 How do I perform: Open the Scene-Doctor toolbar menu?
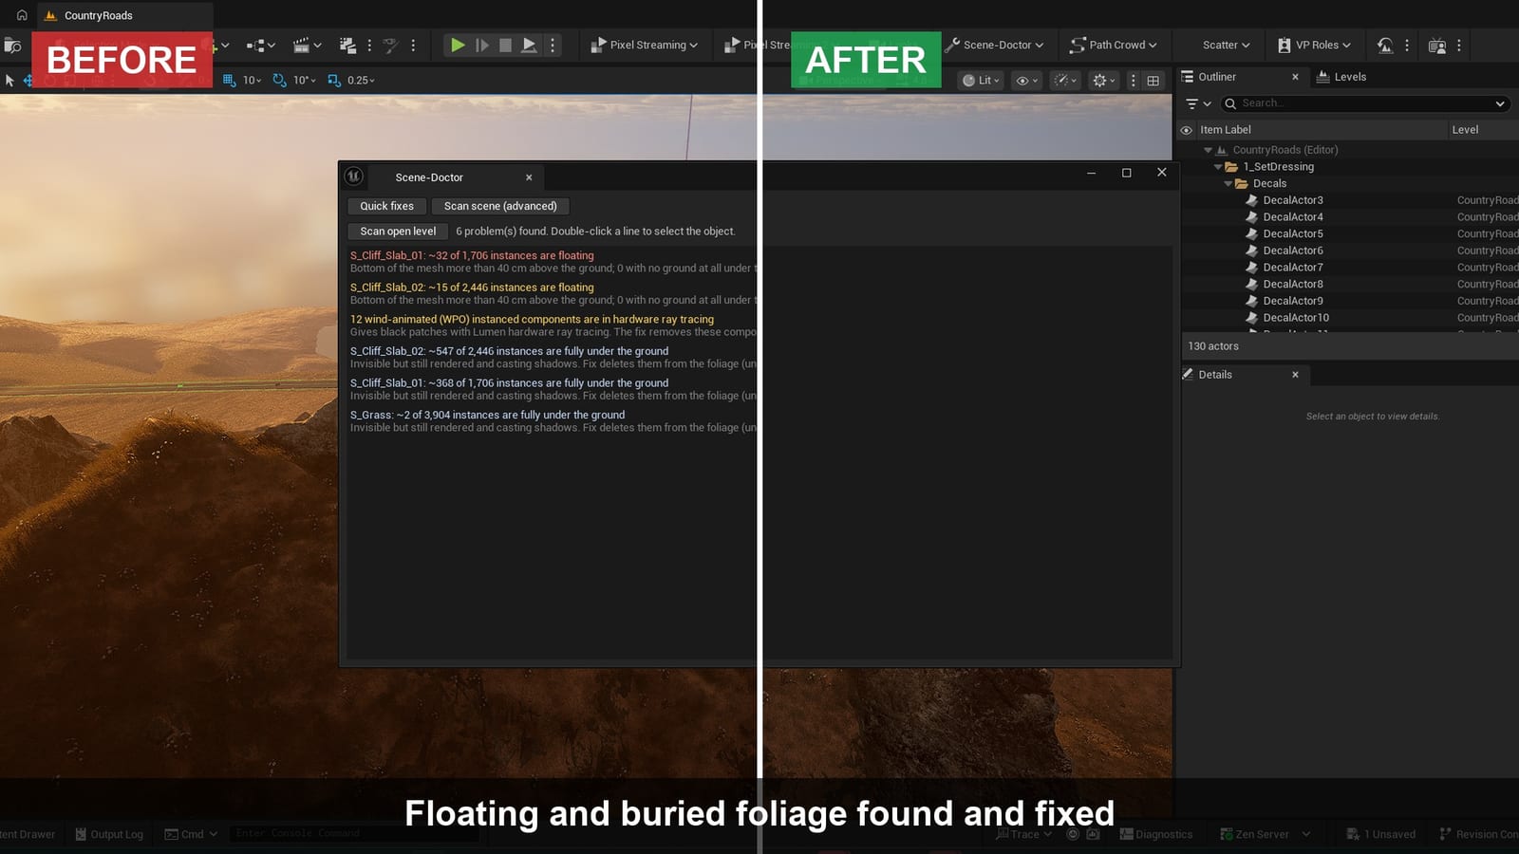995,45
